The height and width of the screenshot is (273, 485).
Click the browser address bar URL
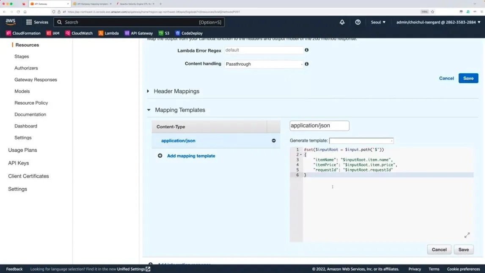(154, 12)
